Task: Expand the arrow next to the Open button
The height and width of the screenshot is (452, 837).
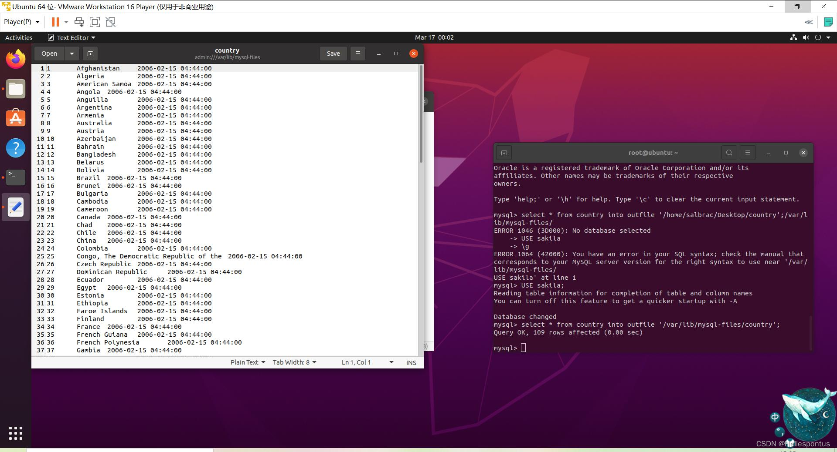Action: coord(72,53)
